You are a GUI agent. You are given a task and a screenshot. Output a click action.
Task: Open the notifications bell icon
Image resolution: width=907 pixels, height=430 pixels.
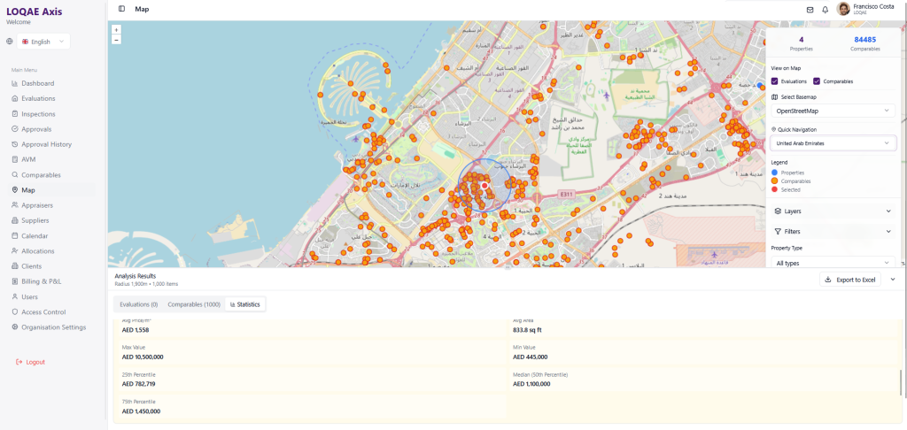(826, 10)
